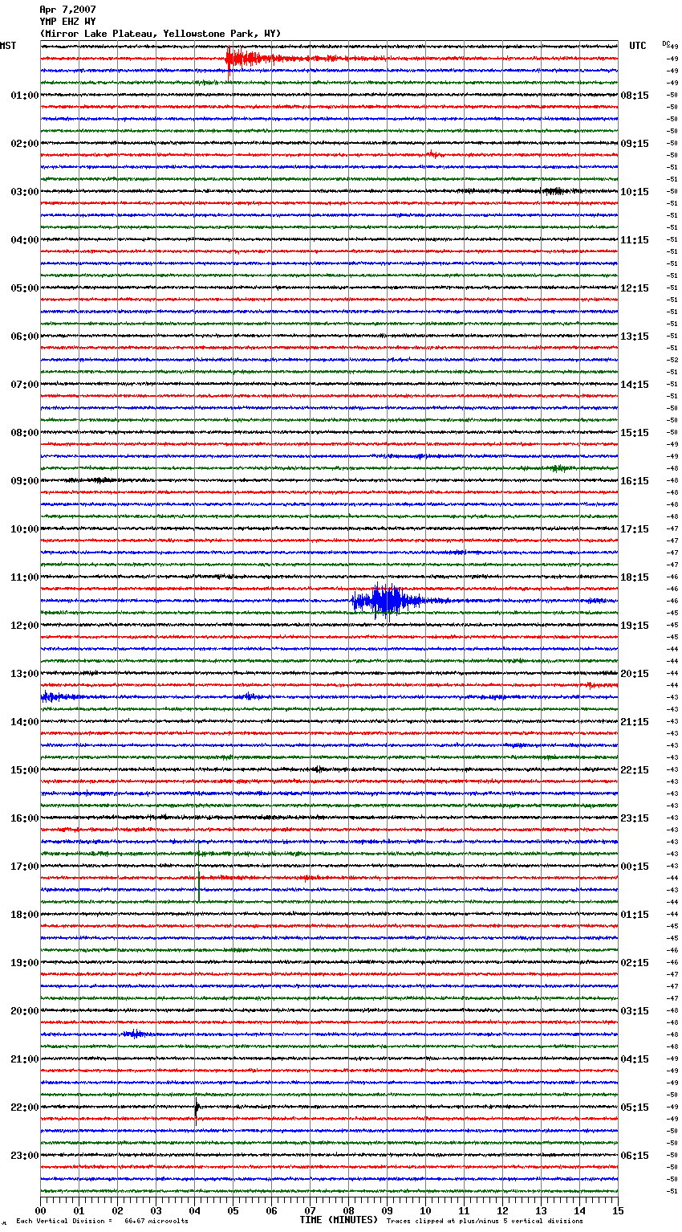The height and width of the screenshot is (1232, 682).
Task: Click the UTC time label 18:15
Action: [x=635, y=577]
